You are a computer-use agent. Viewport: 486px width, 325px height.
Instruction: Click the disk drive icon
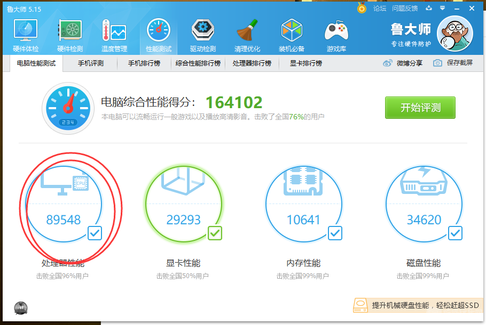424,181
